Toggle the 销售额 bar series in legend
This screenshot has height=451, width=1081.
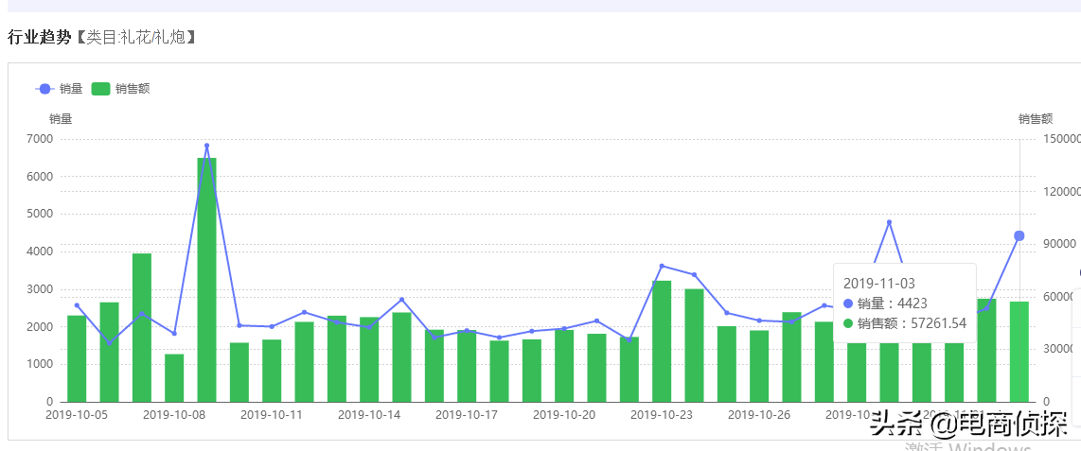coord(132,89)
